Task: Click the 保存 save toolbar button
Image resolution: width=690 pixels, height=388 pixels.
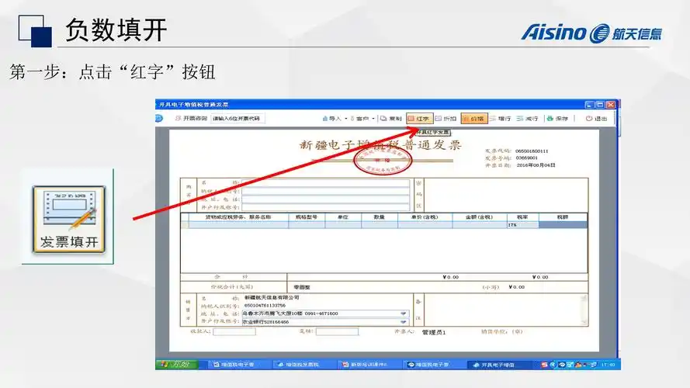Action: point(557,118)
